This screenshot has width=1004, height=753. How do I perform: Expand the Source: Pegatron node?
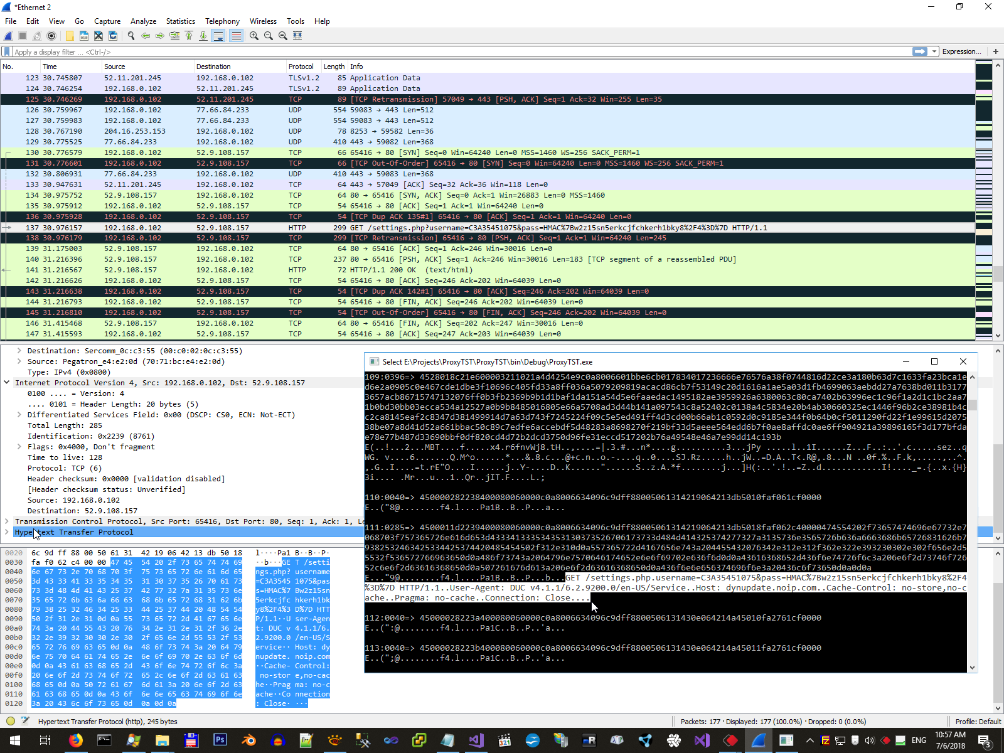pos(19,361)
